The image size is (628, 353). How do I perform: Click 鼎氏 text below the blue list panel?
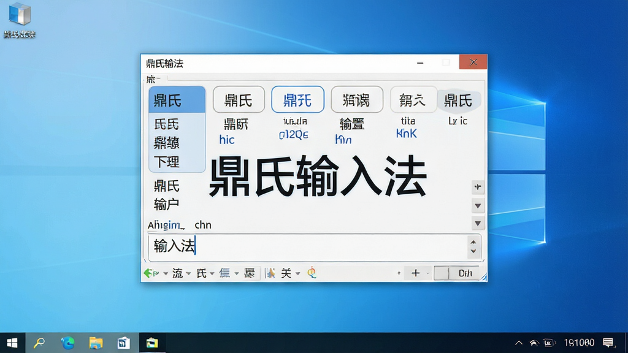[x=167, y=186]
